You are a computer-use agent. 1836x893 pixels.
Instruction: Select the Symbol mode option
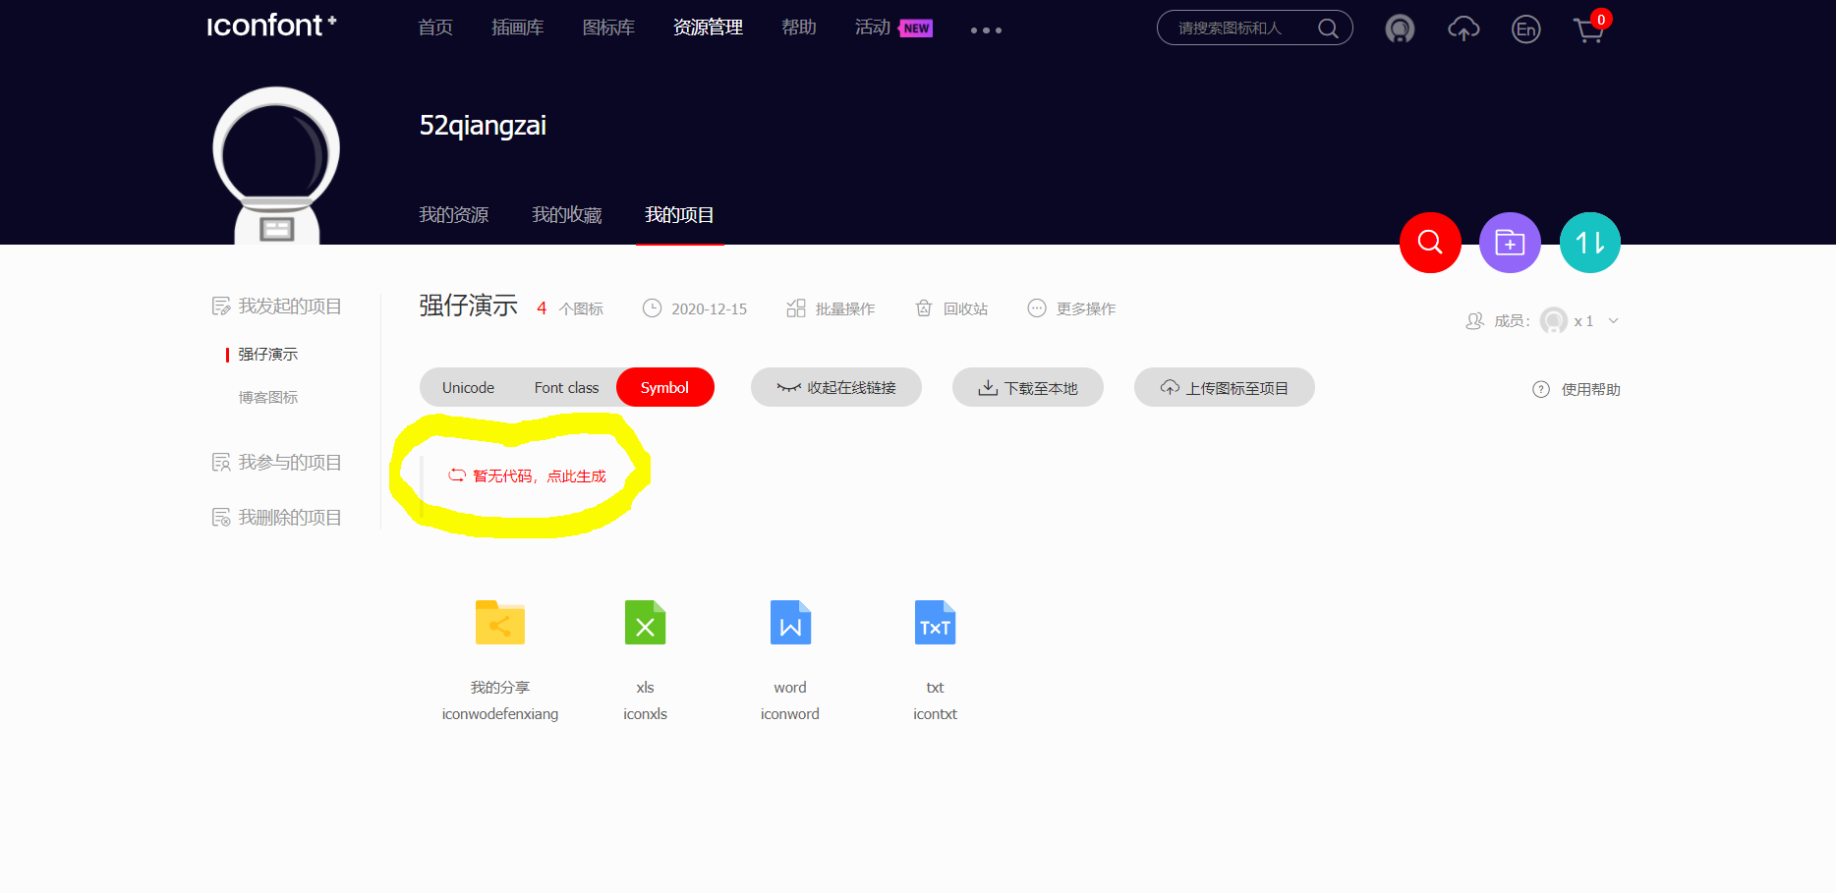tap(664, 388)
